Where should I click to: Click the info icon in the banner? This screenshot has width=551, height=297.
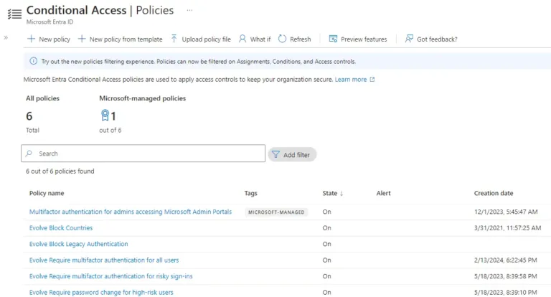click(34, 61)
